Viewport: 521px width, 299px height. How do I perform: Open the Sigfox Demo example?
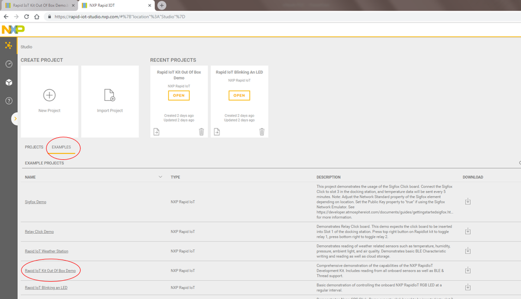pos(35,202)
